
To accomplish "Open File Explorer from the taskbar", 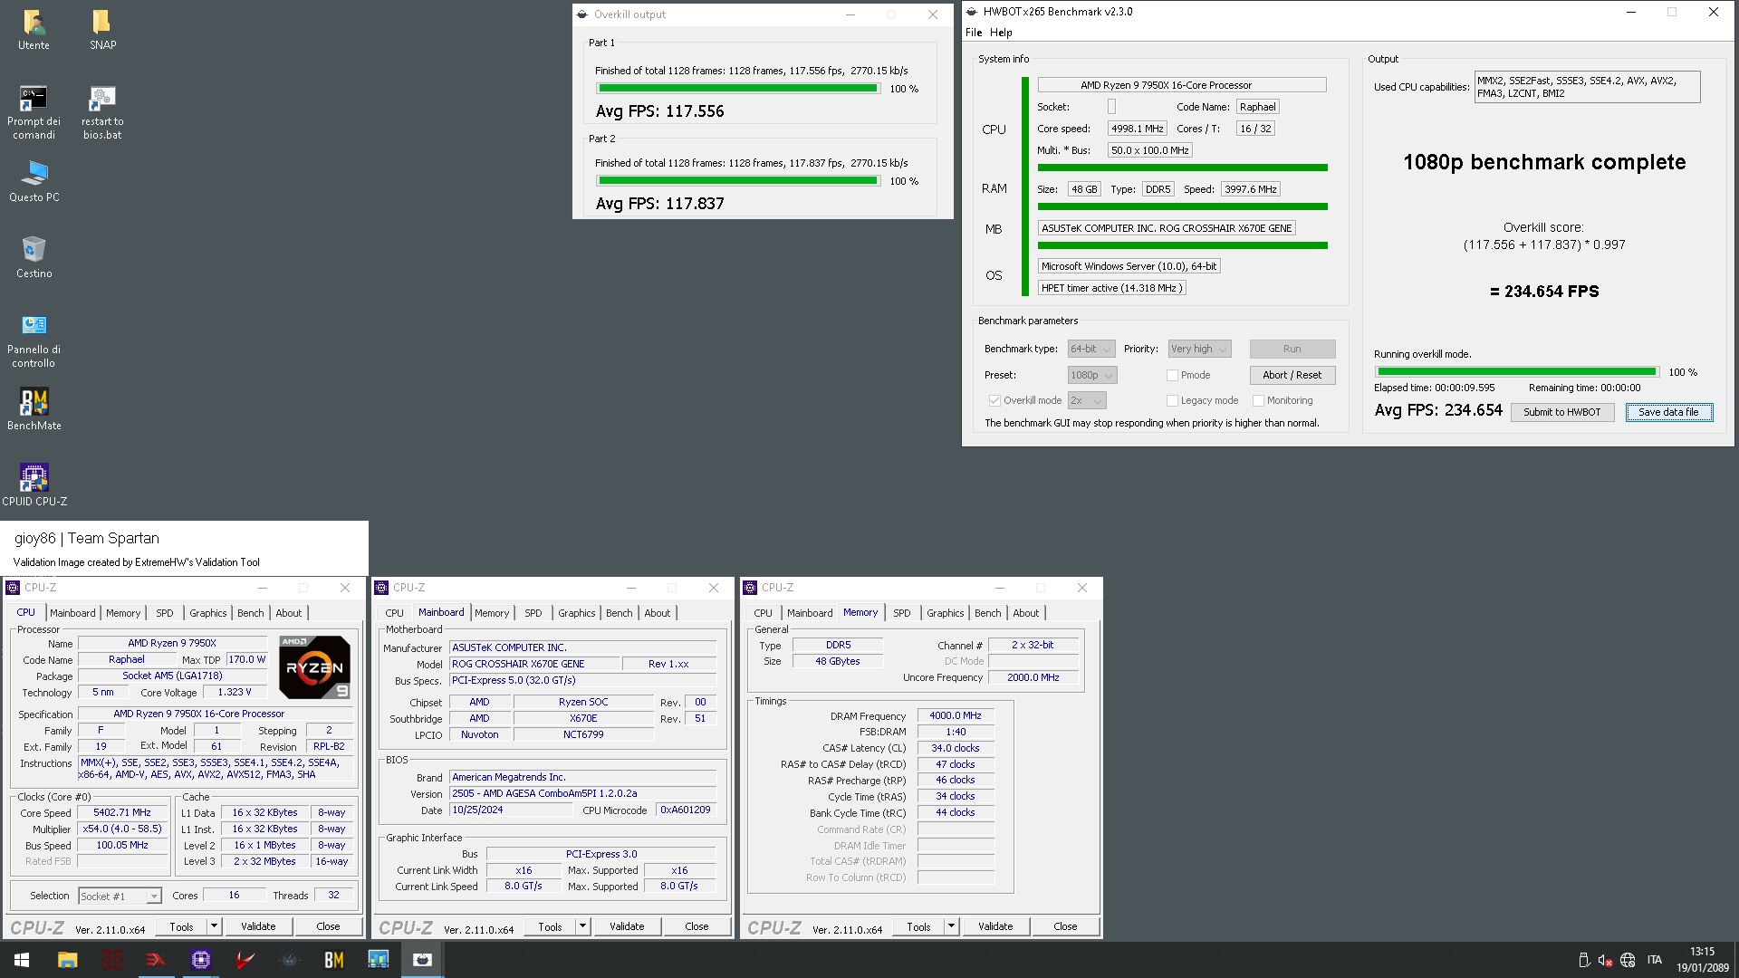I will (x=67, y=960).
